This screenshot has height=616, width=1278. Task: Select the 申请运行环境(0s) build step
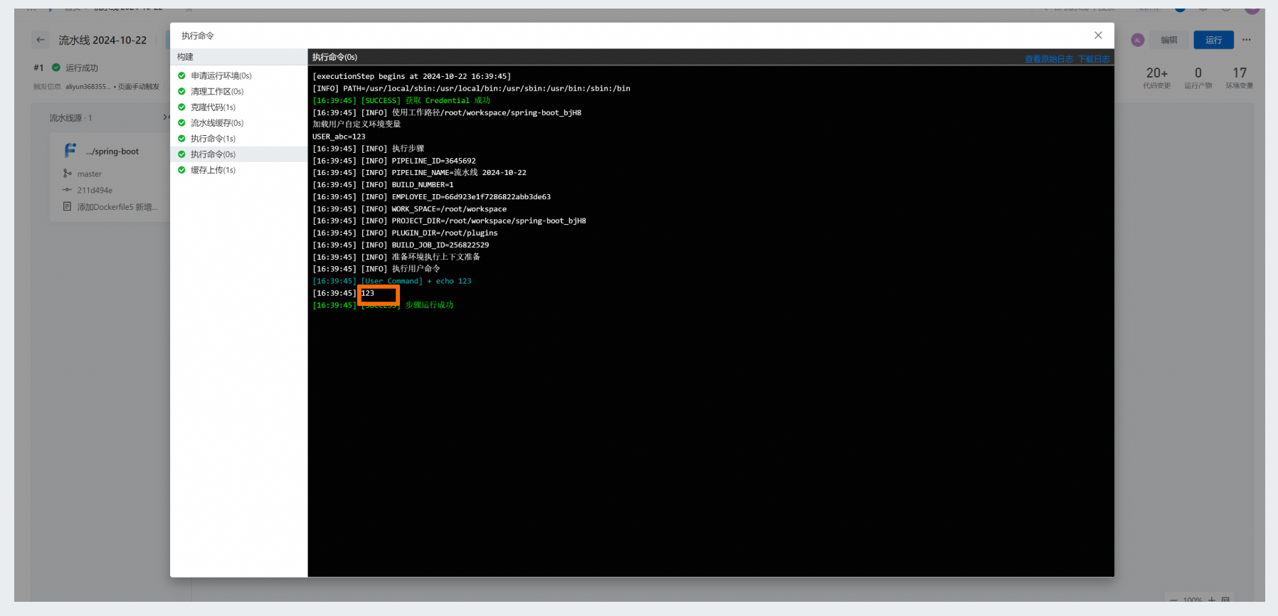(x=238, y=75)
